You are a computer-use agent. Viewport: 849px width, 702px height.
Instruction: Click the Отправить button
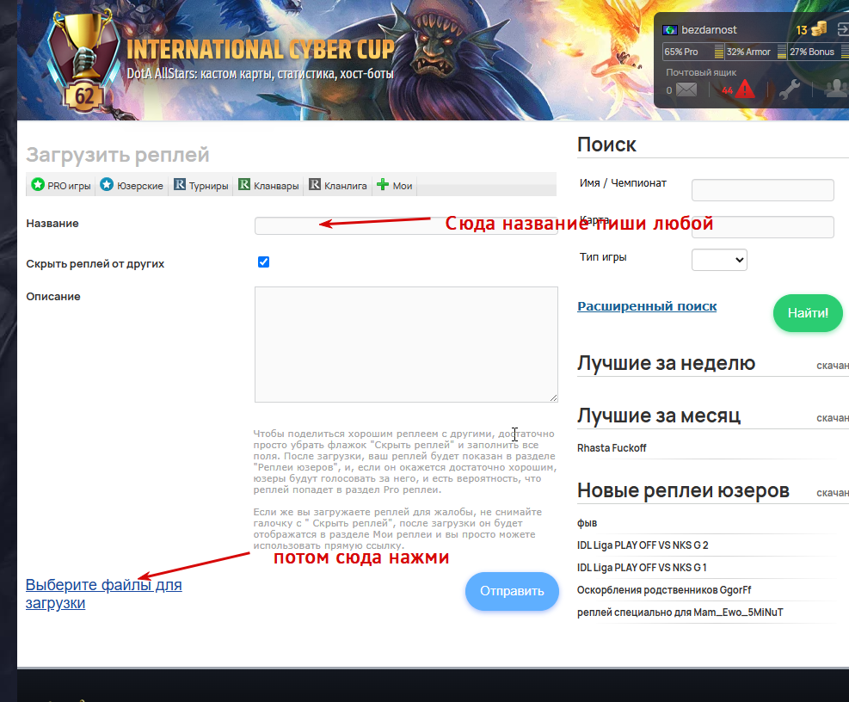(x=512, y=592)
